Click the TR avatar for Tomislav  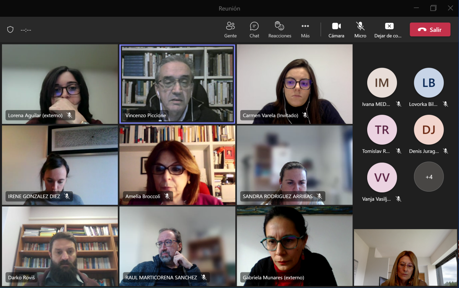pyautogui.click(x=382, y=130)
